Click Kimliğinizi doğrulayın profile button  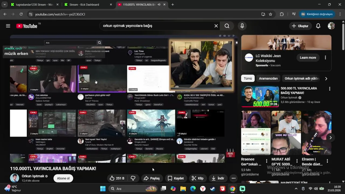pos(317,14)
